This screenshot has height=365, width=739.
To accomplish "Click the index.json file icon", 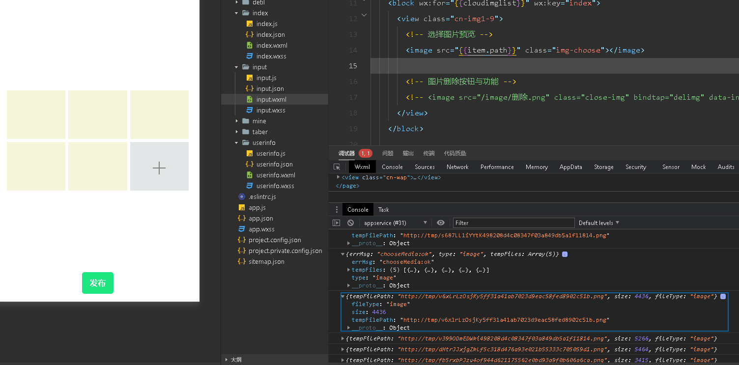I will click(x=250, y=35).
